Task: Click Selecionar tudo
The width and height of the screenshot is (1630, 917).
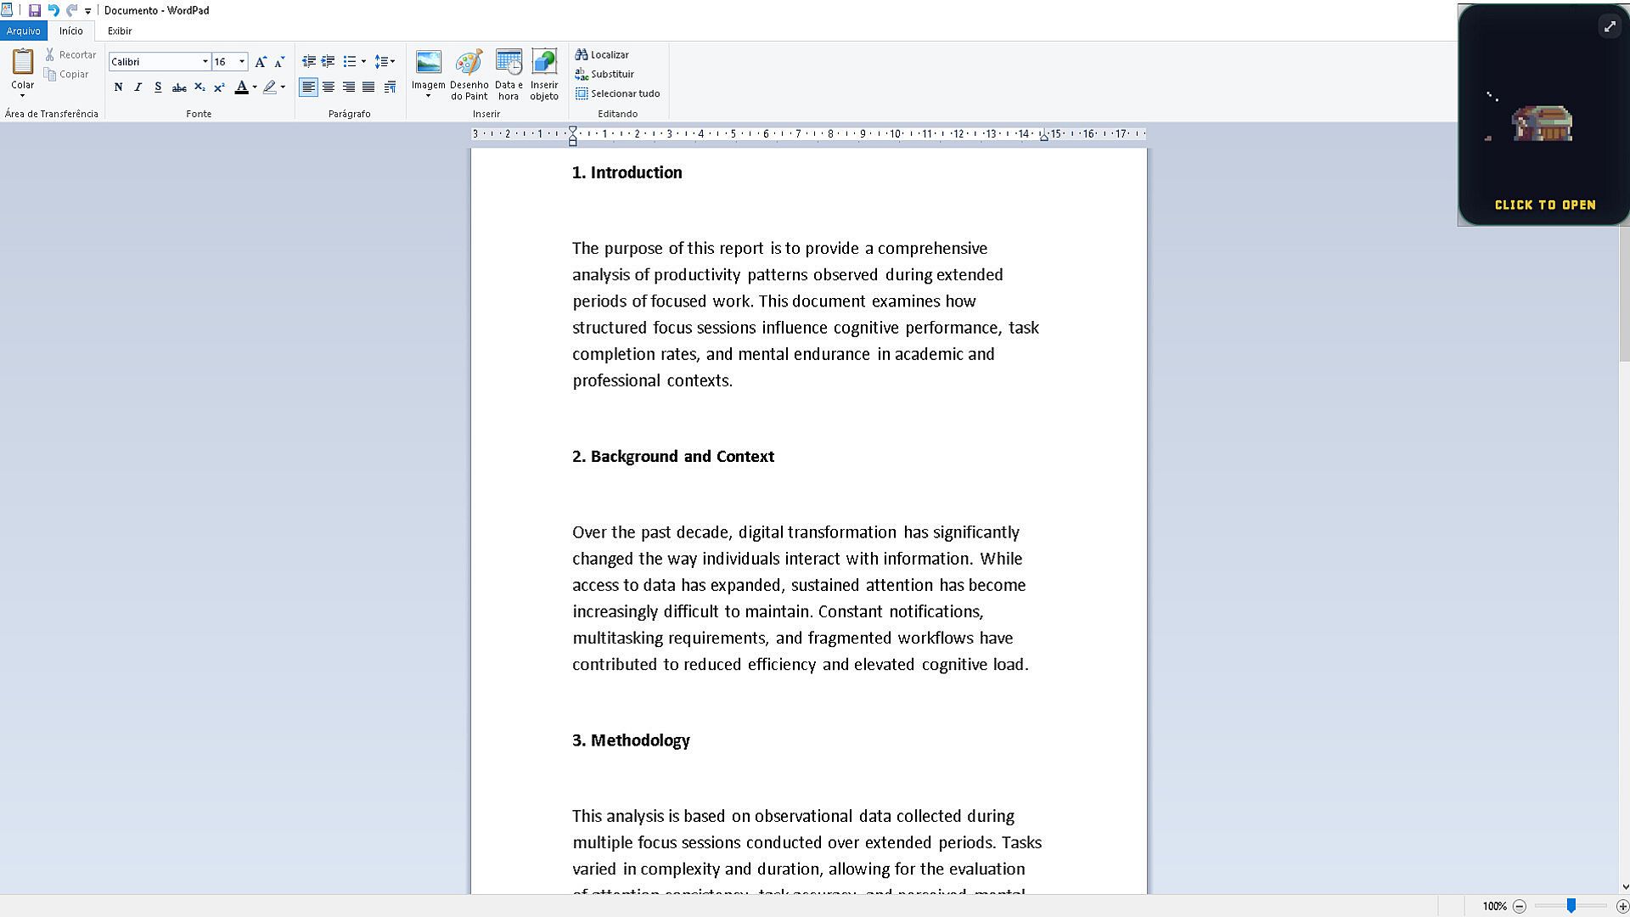Action: 617,93
